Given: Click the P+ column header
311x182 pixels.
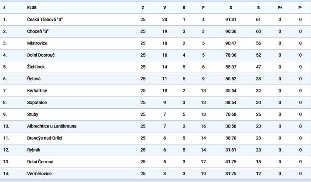Looking at the screenshot, I should click(x=280, y=8).
